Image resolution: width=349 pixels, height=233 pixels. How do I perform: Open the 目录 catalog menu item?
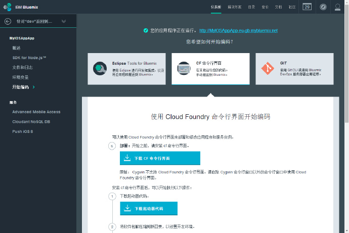pyautogui.click(x=251, y=7)
